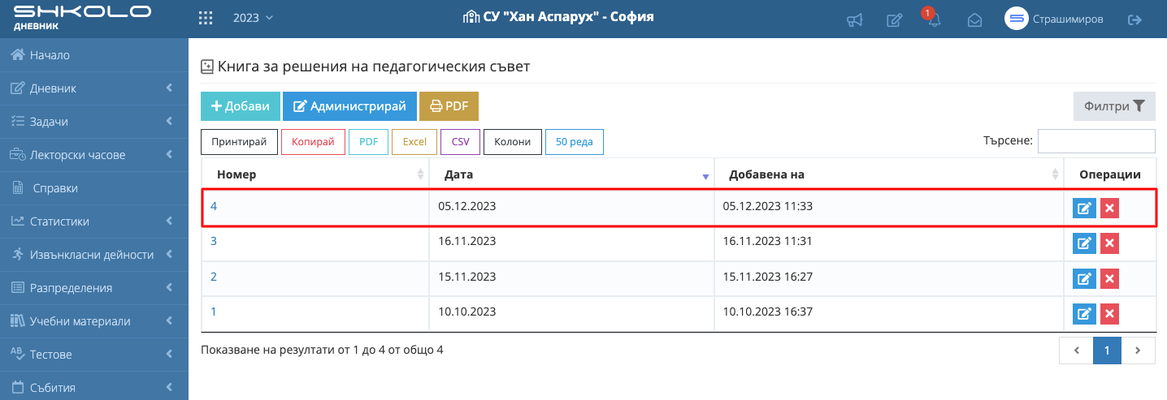Expand the Статистики sidebar section
Viewport: 1167px width, 400px height.
pyautogui.click(x=93, y=222)
